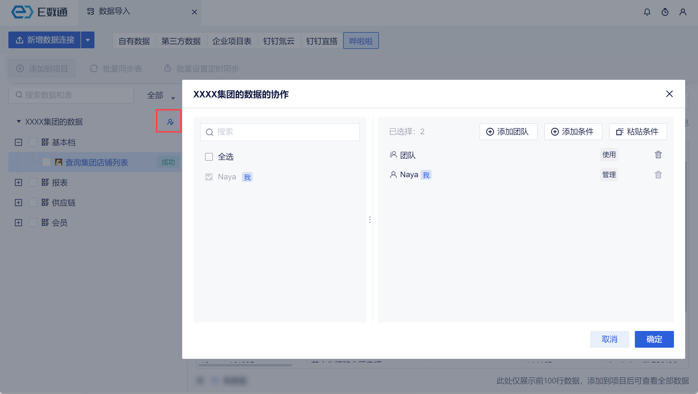This screenshot has width=698, height=394.
Task: Confirm with the 确定 button
Action: 654,339
